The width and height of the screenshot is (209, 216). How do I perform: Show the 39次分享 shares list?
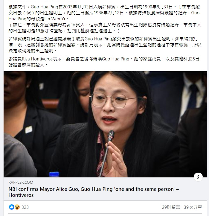(x=193, y=207)
